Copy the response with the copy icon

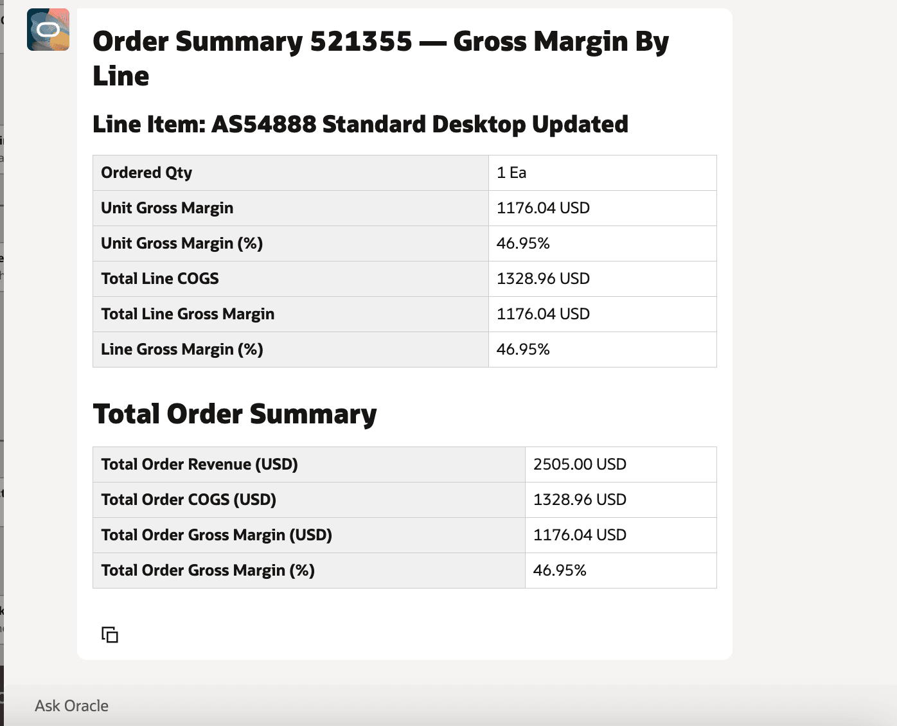point(110,635)
